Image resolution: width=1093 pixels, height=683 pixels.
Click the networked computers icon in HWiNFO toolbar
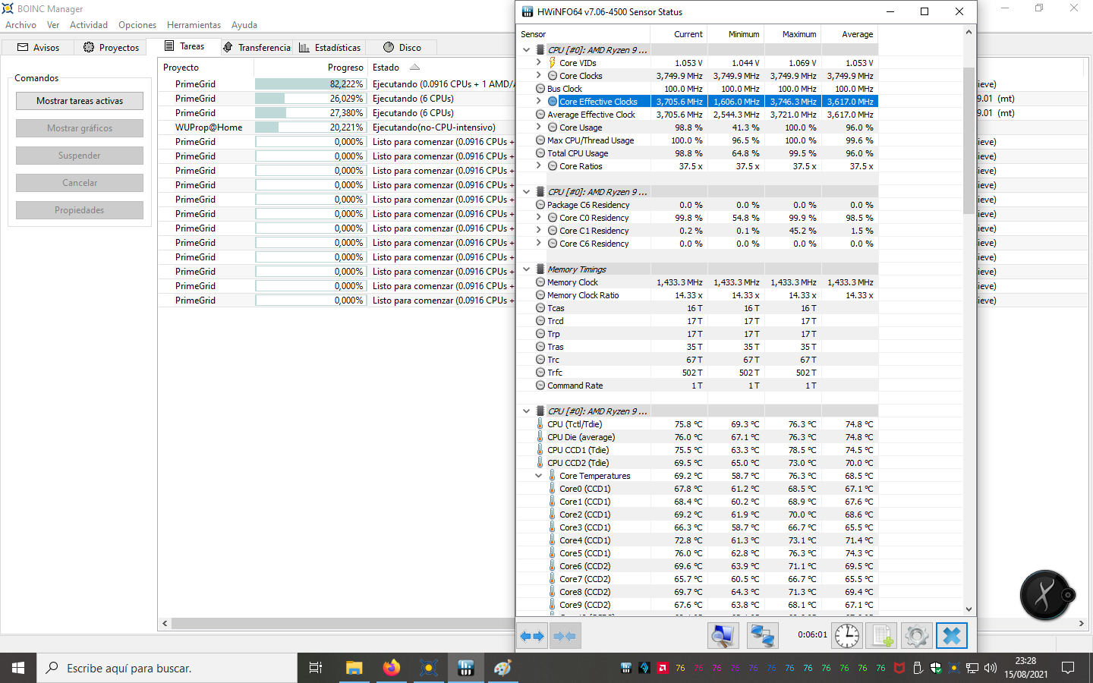click(762, 636)
